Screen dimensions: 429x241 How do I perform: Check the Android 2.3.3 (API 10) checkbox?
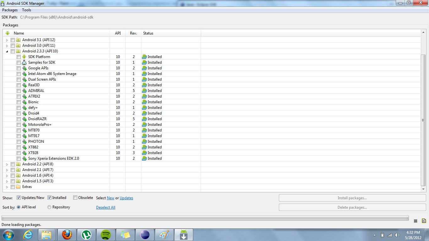click(13, 51)
